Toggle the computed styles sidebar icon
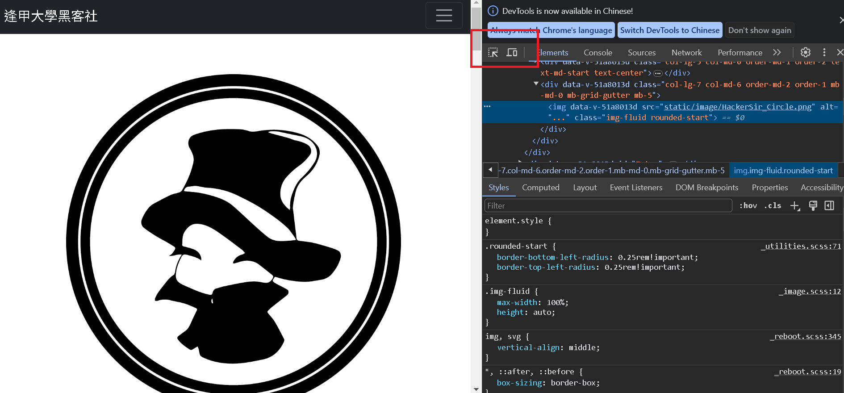This screenshot has height=393, width=844. click(x=829, y=205)
